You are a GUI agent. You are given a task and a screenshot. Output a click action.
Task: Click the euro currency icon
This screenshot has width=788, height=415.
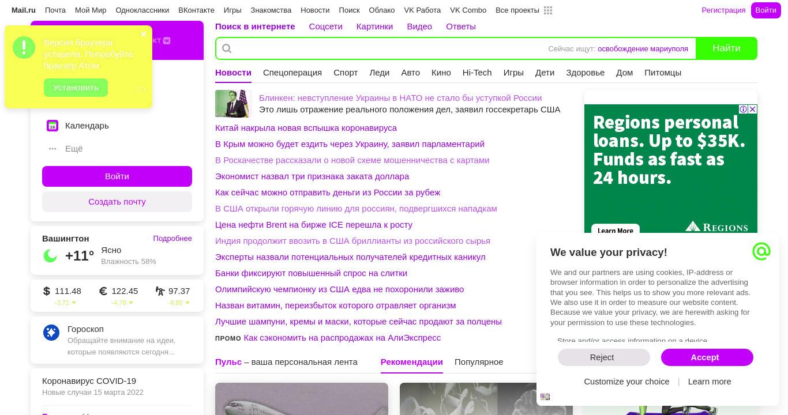(x=103, y=291)
